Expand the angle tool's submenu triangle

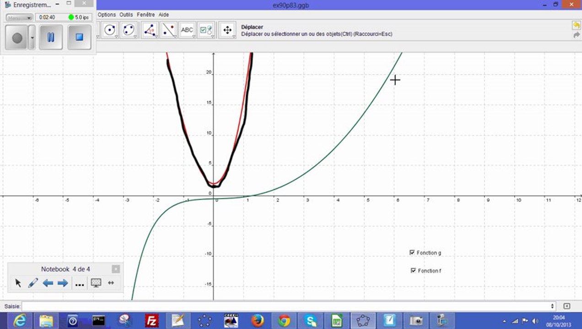(x=156, y=37)
